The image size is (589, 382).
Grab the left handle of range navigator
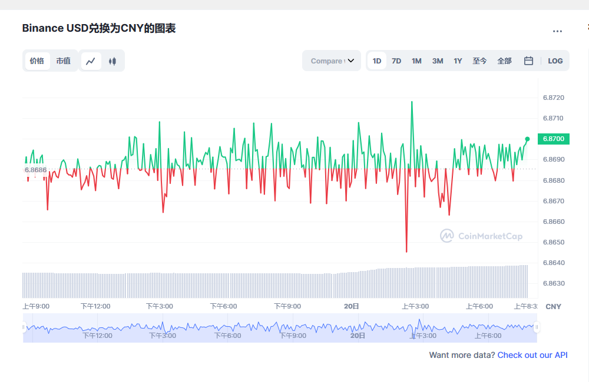(x=24, y=327)
